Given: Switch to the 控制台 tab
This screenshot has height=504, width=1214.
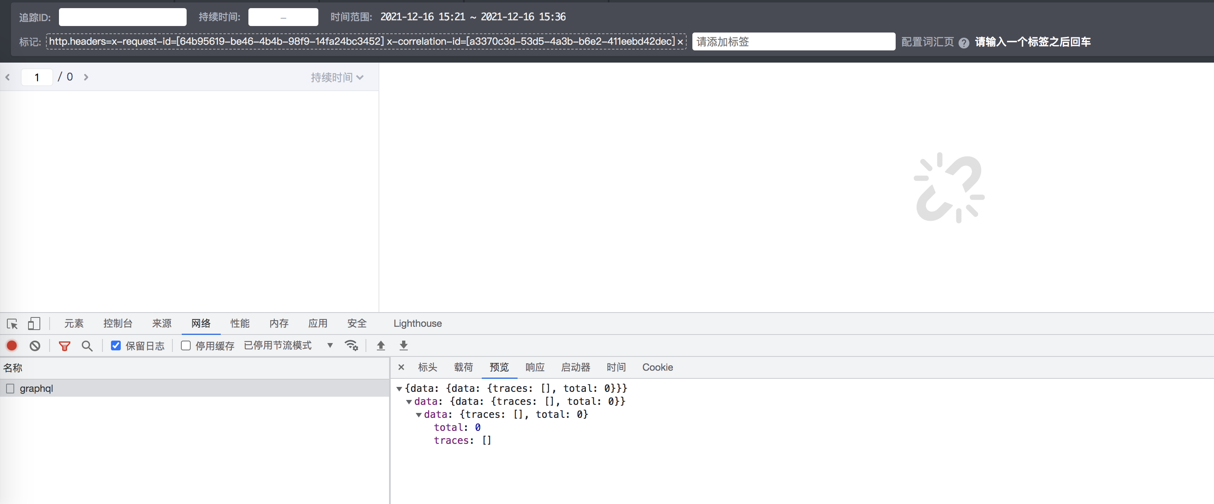Looking at the screenshot, I should click(x=118, y=324).
